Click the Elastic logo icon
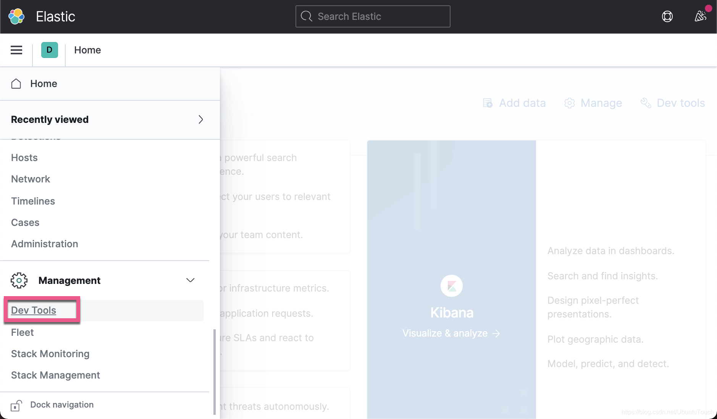 [x=16, y=16]
